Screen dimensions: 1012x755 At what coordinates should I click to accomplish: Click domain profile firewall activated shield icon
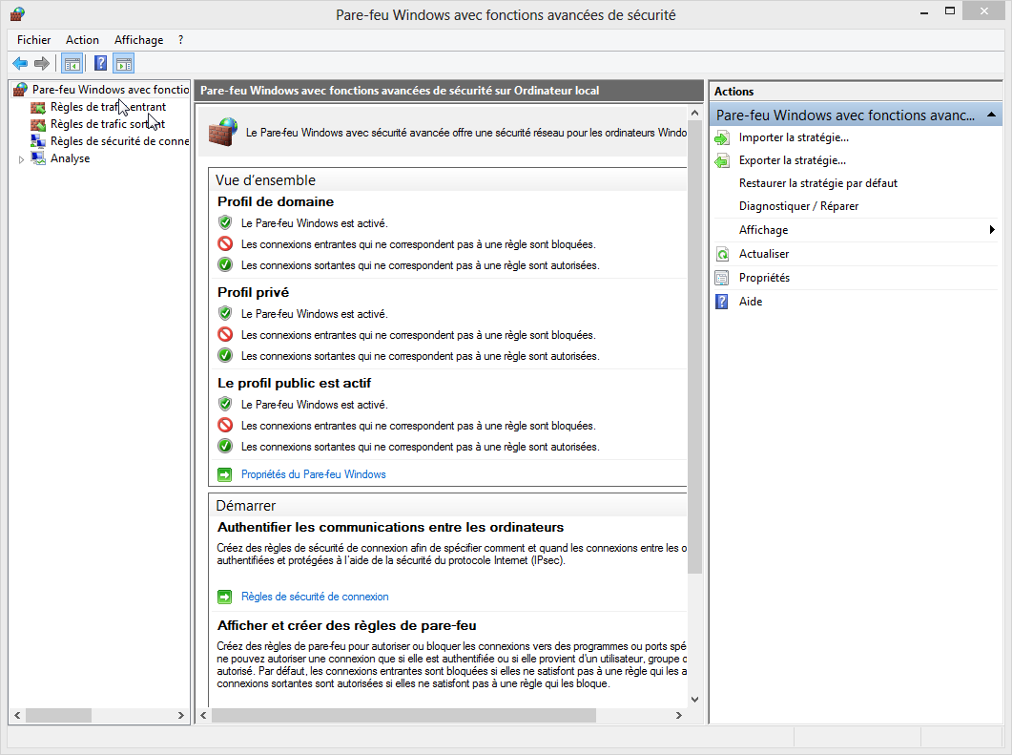click(224, 222)
